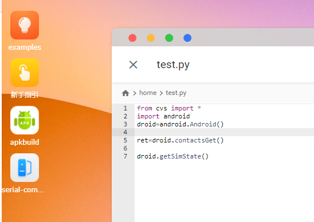Click line number 3 in gutter
This screenshot has width=314, height=222.
(x=125, y=124)
